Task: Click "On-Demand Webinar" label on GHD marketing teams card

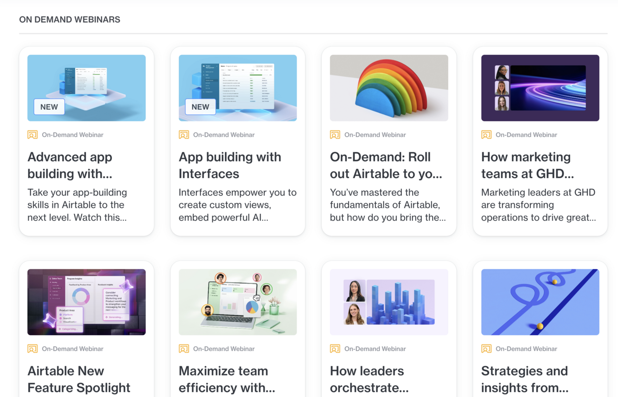Action: pos(526,135)
